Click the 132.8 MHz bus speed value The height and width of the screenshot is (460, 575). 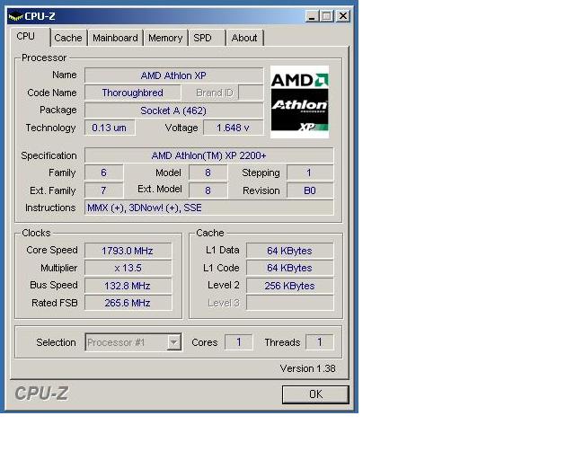pos(128,286)
